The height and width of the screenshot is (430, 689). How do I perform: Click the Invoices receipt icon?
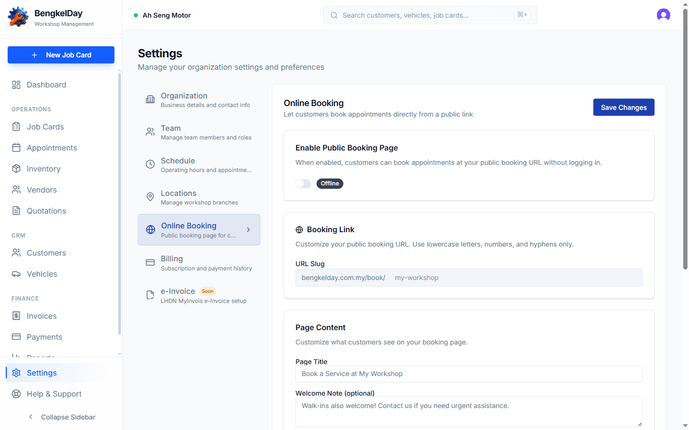[16, 316]
